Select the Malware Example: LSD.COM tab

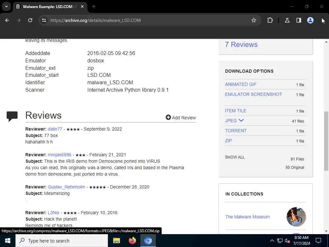(x=50, y=6)
